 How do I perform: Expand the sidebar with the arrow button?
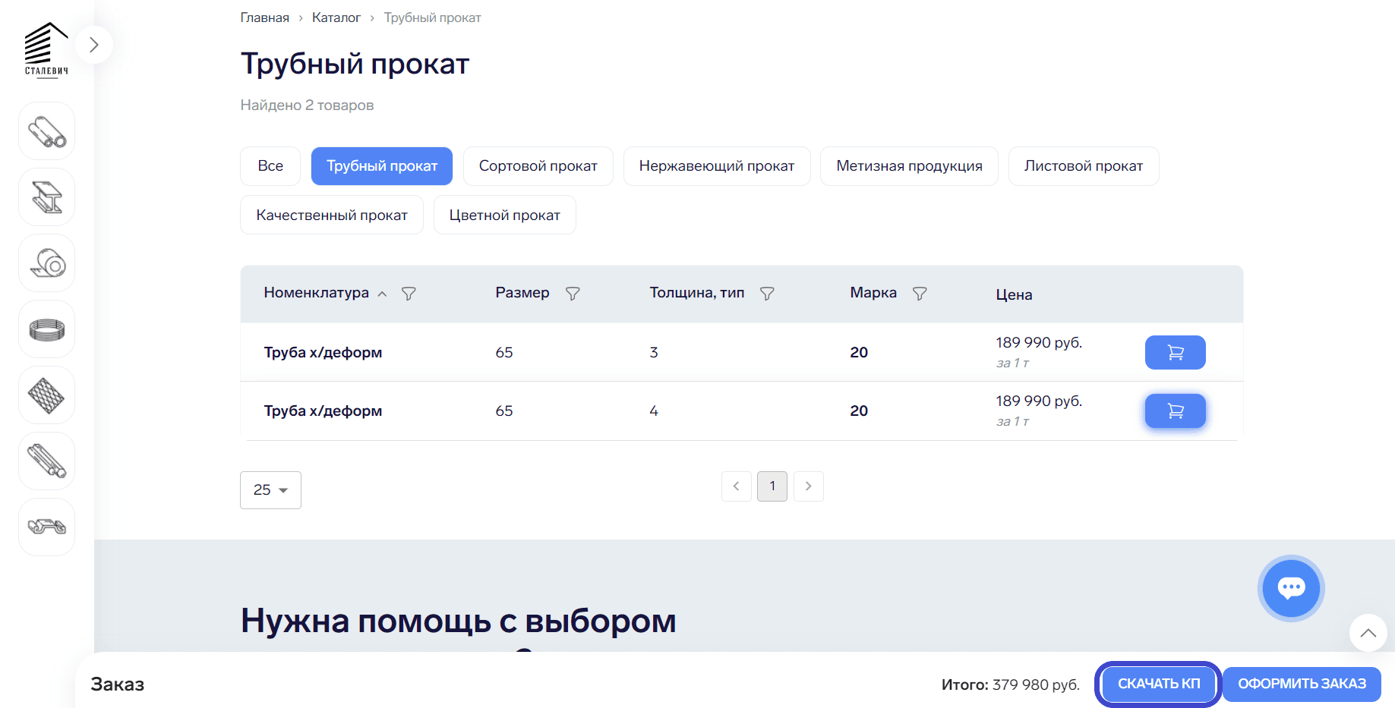tap(93, 45)
